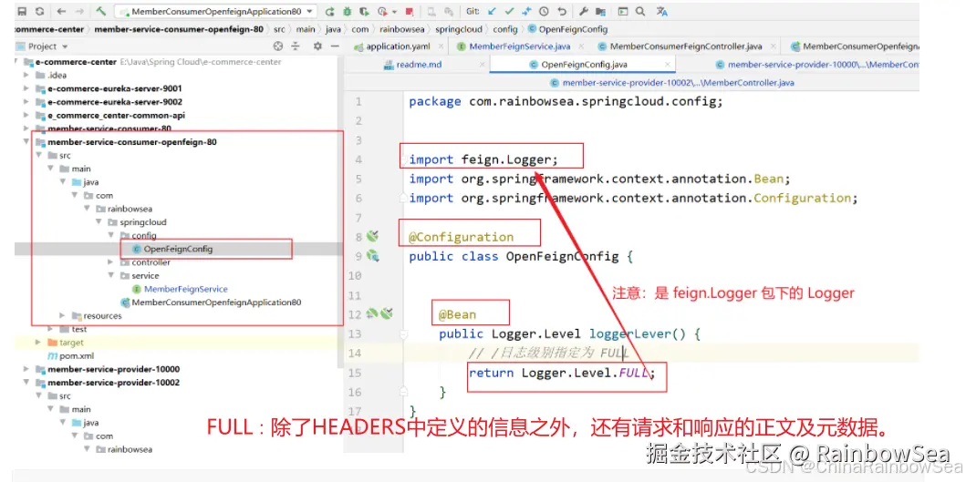The height and width of the screenshot is (482, 966).
Task: Click the gutter bean icons on line 12
Action: (379, 314)
